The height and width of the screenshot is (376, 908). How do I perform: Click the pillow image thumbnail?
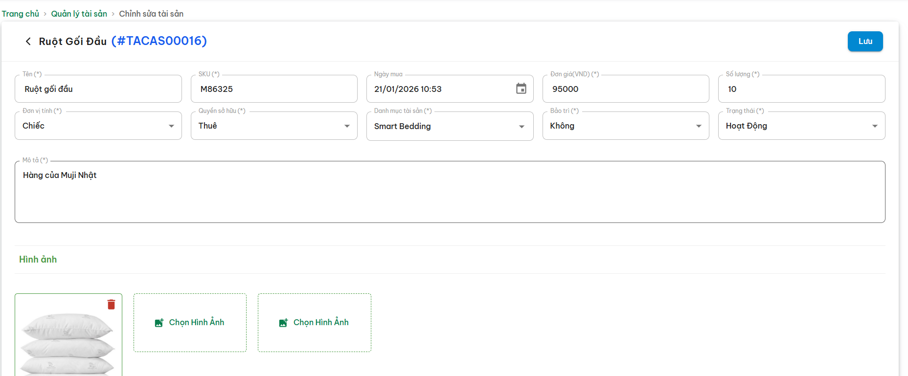(68, 342)
